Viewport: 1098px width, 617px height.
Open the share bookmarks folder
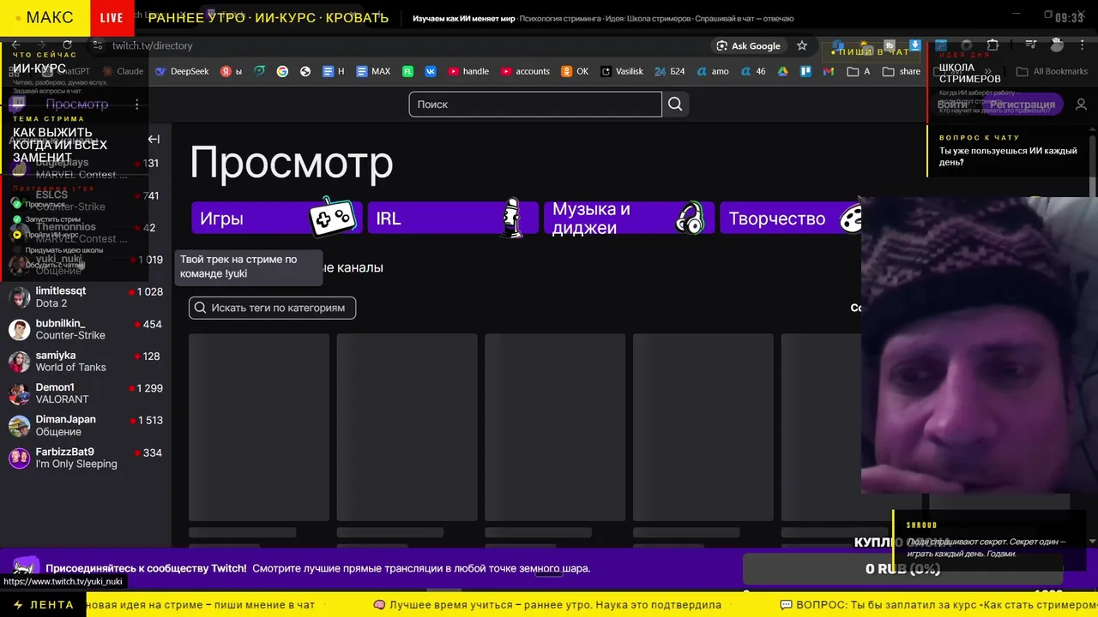pyautogui.click(x=902, y=71)
